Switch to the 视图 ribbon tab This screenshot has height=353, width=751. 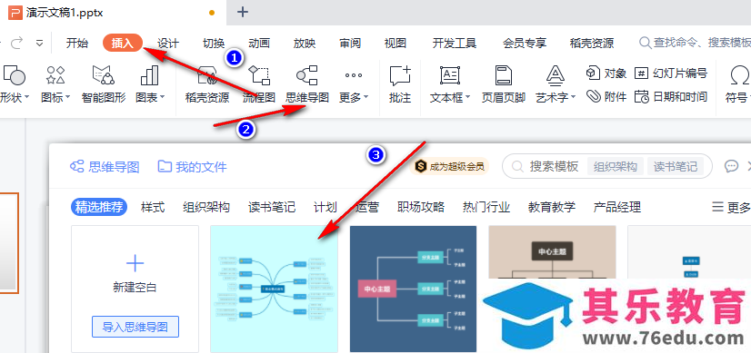tap(396, 44)
